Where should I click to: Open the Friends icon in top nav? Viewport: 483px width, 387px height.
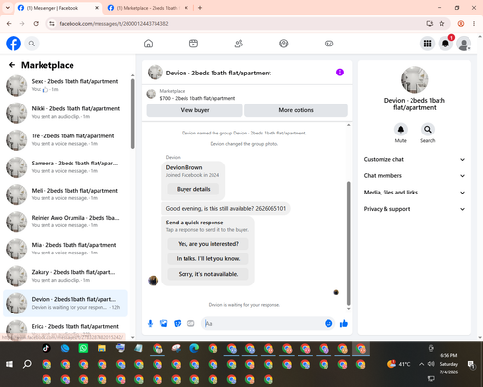(239, 44)
